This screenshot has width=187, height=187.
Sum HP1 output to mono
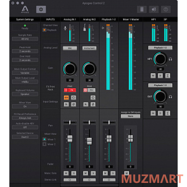point(168,76)
